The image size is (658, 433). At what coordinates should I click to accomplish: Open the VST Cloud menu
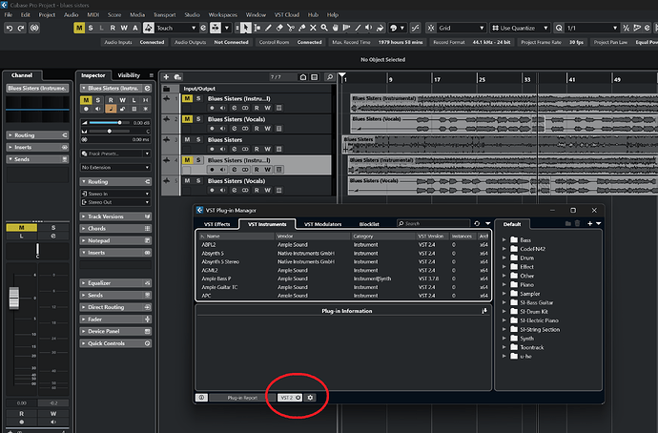pyautogui.click(x=287, y=14)
